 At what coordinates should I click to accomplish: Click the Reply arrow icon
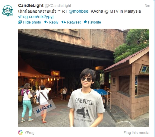click(46, 22)
